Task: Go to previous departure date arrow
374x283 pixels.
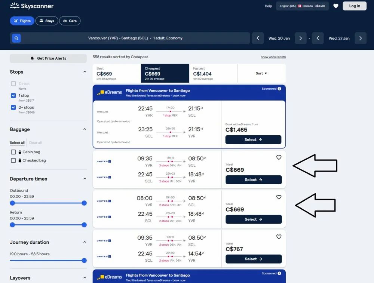Action: (258, 38)
